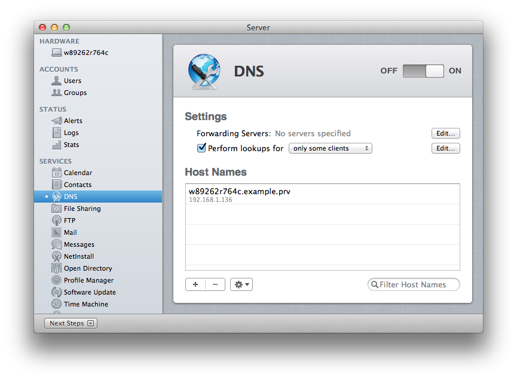517x380 pixels.
Task: Open the Calendar service icon in sidebar
Action: (57, 173)
